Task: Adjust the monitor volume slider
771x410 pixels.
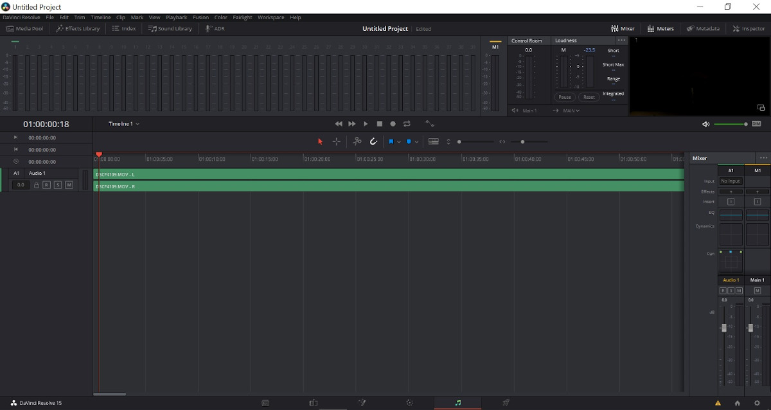Action: (731, 124)
